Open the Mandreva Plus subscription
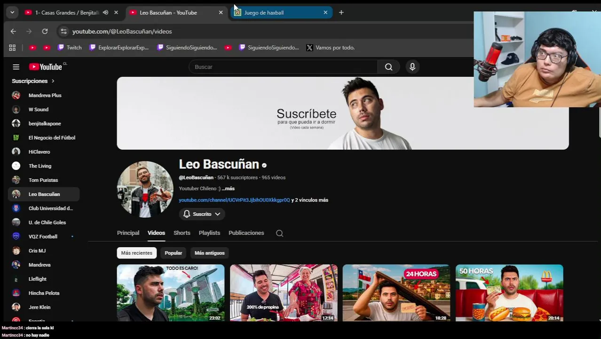Screen dimensions: 601x339 point(44,95)
